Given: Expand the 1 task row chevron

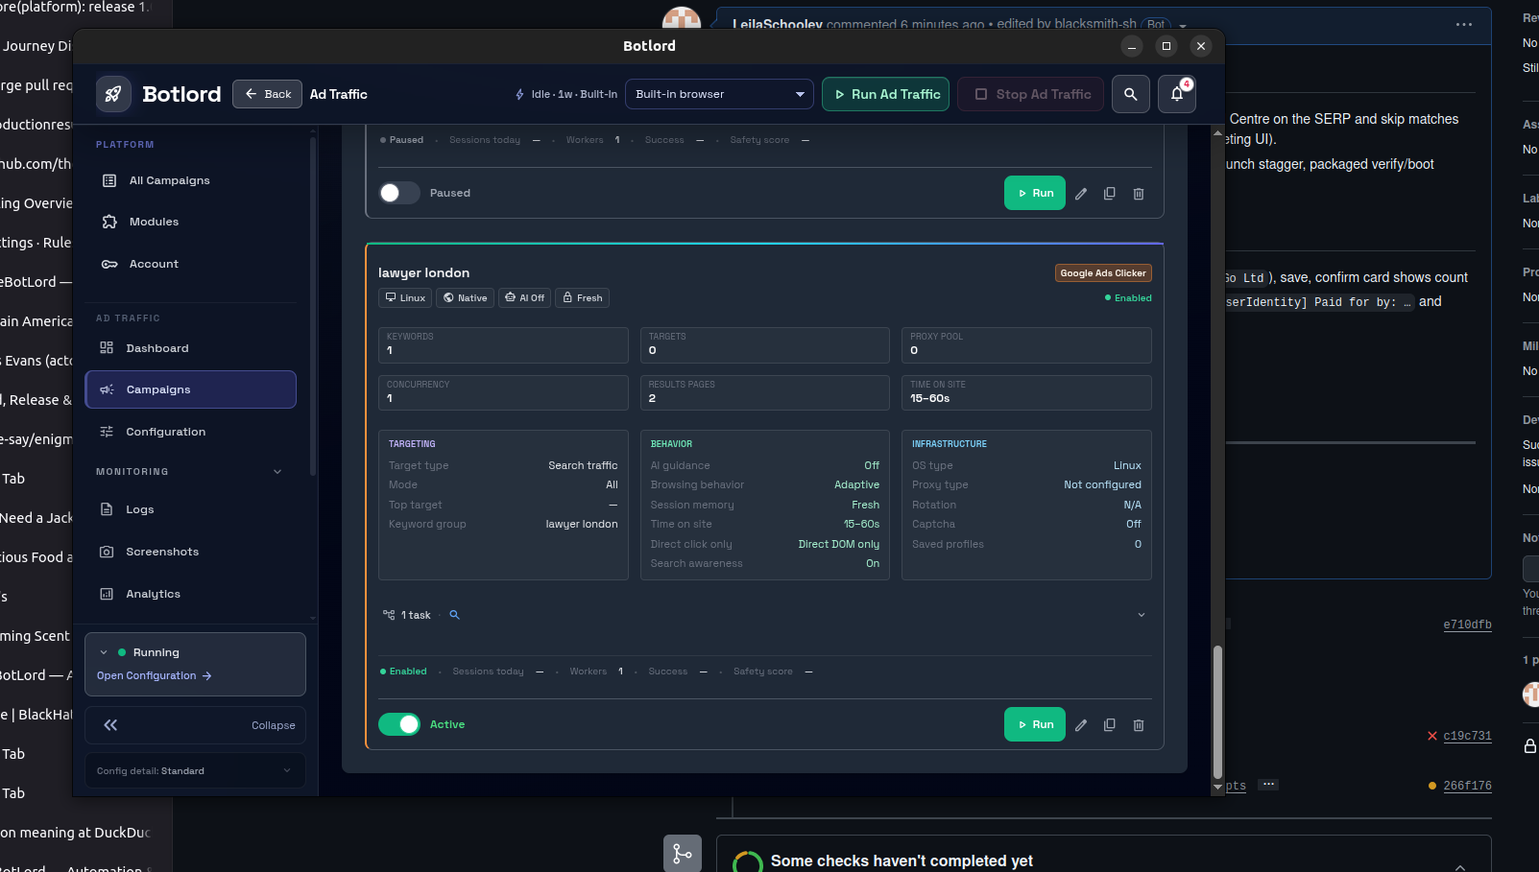Looking at the screenshot, I should [x=1142, y=615].
